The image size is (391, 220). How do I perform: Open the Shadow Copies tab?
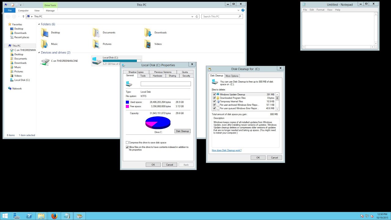[x=136, y=72]
